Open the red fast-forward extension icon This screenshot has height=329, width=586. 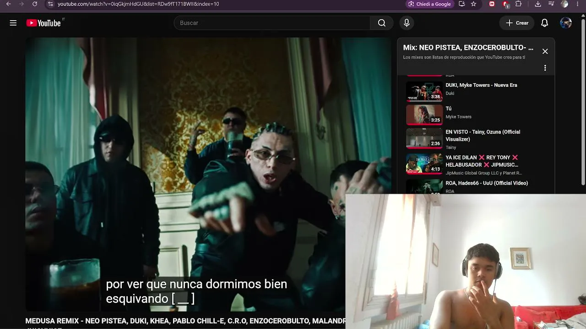pyautogui.click(x=492, y=4)
